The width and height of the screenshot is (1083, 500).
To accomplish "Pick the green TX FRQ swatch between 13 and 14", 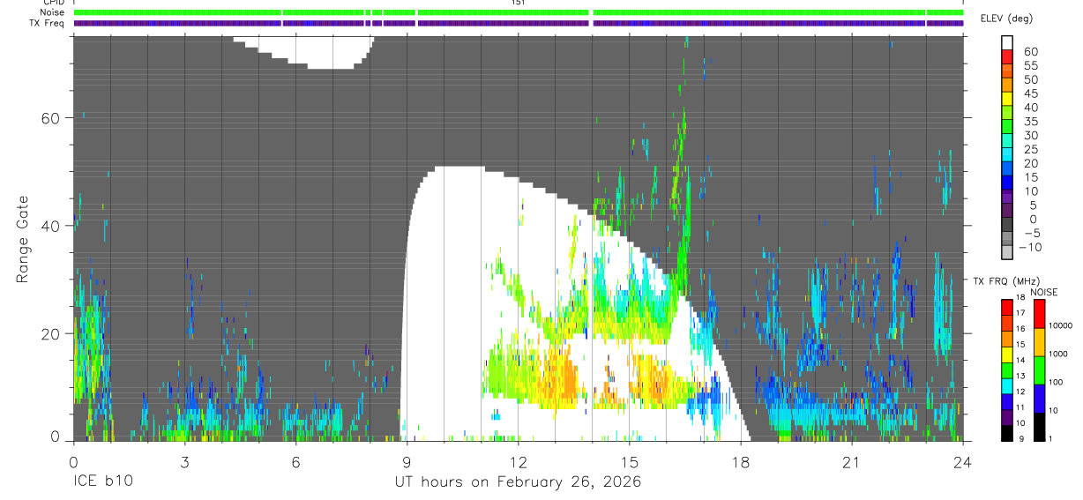I will [1006, 369].
